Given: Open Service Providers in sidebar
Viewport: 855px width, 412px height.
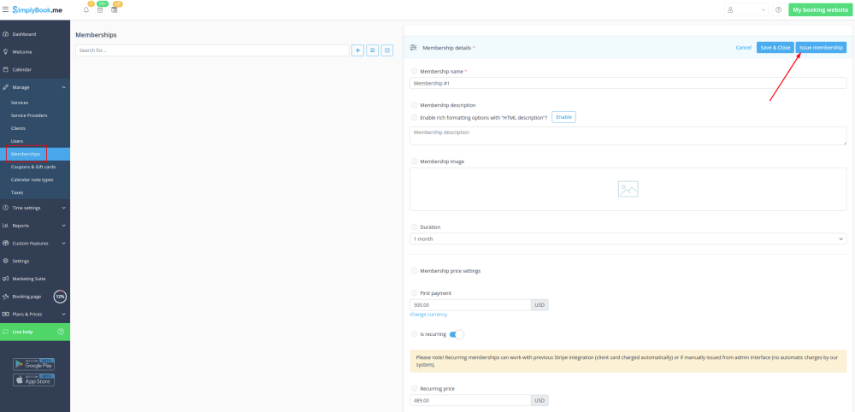Looking at the screenshot, I should pyautogui.click(x=29, y=115).
